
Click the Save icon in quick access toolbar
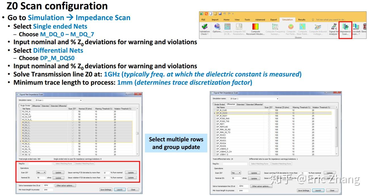point(220,14)
